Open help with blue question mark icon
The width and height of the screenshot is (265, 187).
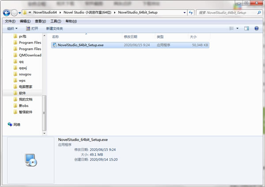tap(256, 28)
